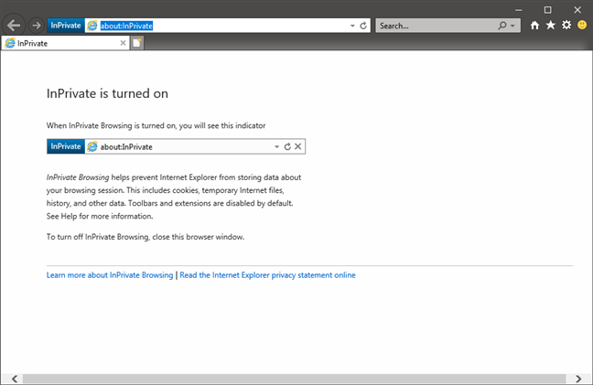Screen dimensions: 593x385
Task: Click the smiley feedback icon
Action: 582,26
